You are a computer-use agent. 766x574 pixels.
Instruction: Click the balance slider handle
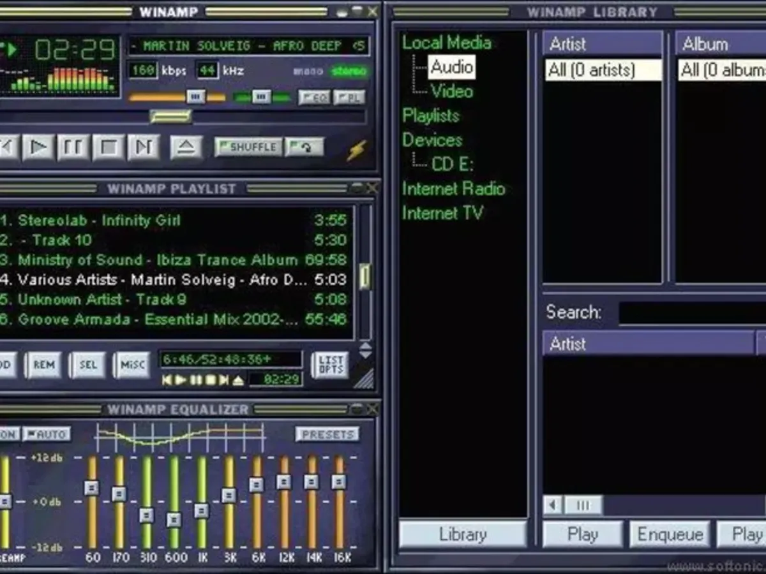coord(261,97)
